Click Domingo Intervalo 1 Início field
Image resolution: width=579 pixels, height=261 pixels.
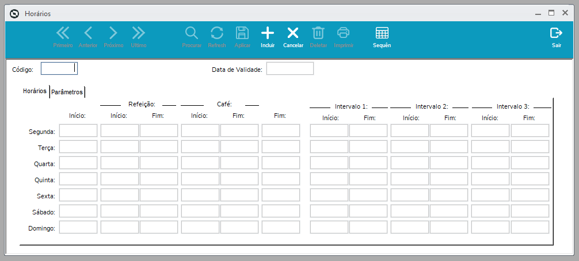(329, 227)
